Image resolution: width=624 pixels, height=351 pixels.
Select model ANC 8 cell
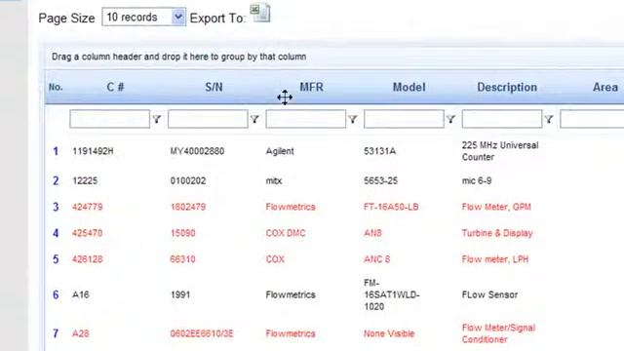point(377,259)
